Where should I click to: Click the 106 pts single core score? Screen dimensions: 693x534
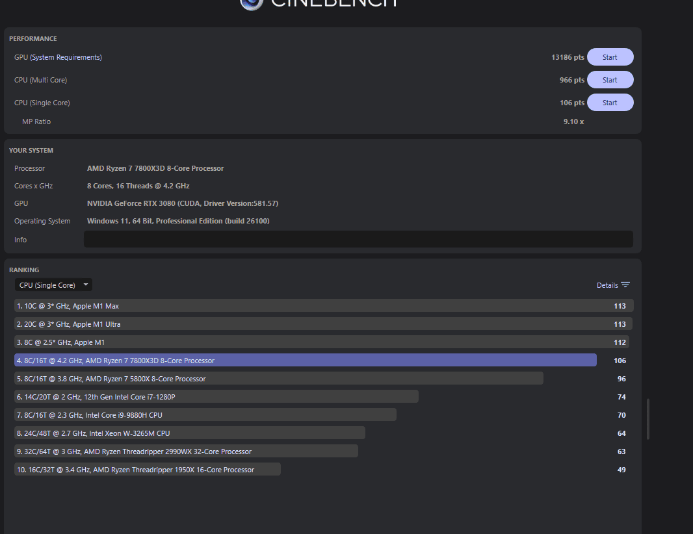click(x=572, y=103)
